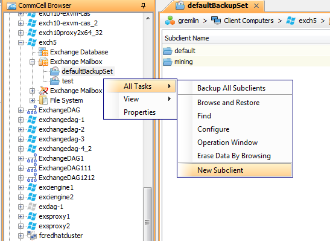
Task: Close the defaultBackupSet tab
Action: (x=256, y=5)
